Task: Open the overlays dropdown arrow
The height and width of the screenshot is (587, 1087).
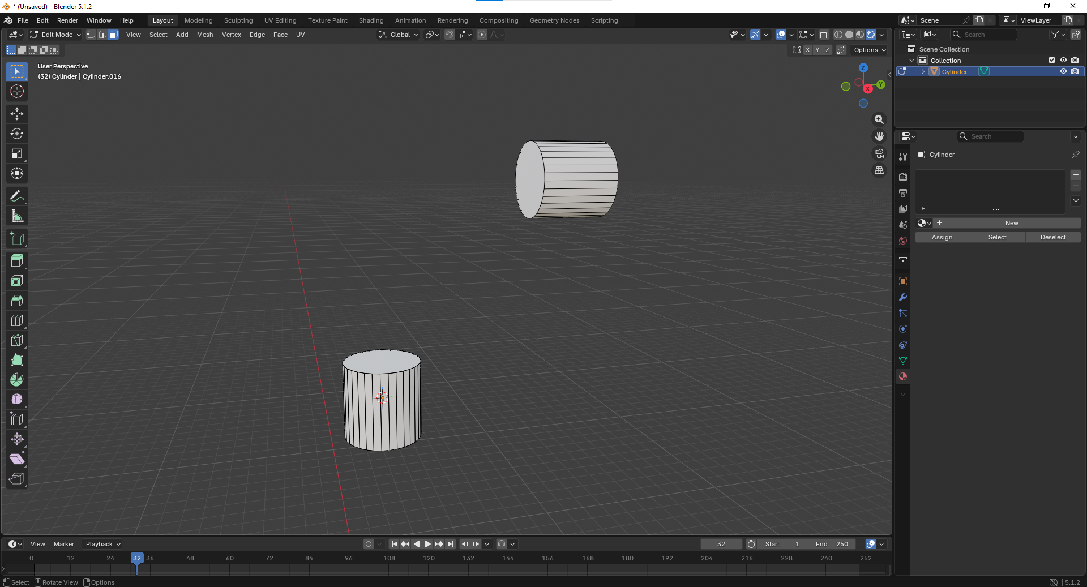Action: (x=791, y=35)
